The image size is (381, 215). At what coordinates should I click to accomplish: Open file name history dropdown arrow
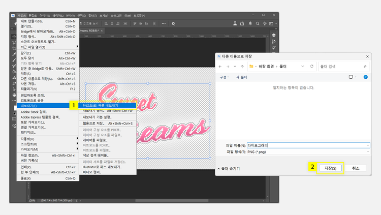tap(368, 145)
